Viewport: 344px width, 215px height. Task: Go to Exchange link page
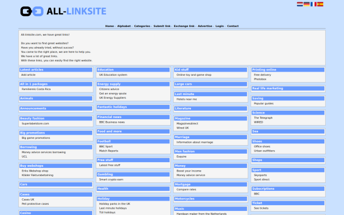[184, 26]
